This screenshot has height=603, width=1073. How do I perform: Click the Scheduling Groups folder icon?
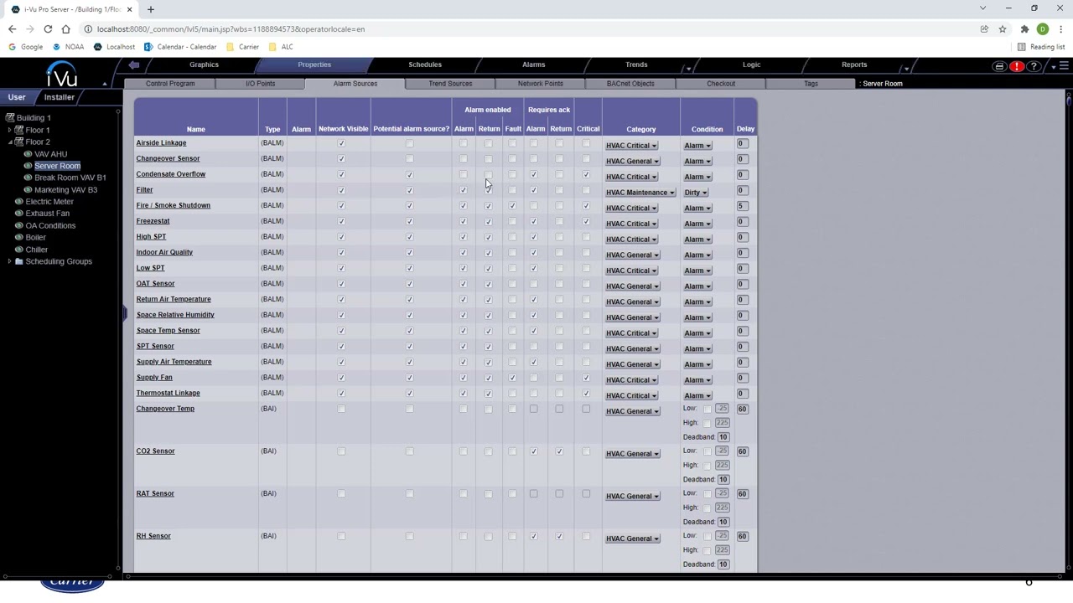[19, 261]
